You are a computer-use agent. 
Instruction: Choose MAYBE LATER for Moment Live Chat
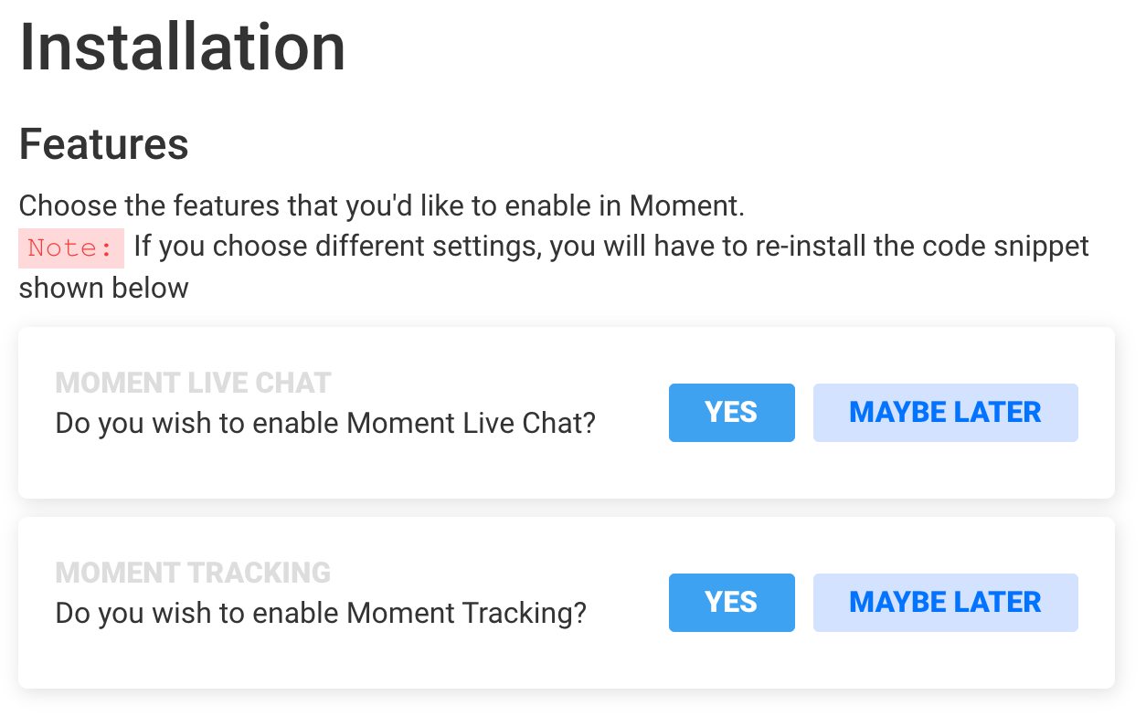point(945,413)
